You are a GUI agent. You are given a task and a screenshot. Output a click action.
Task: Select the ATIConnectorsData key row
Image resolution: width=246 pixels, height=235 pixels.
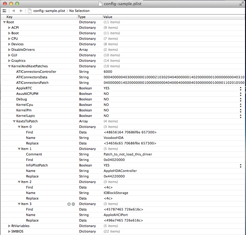pos(32,77)
